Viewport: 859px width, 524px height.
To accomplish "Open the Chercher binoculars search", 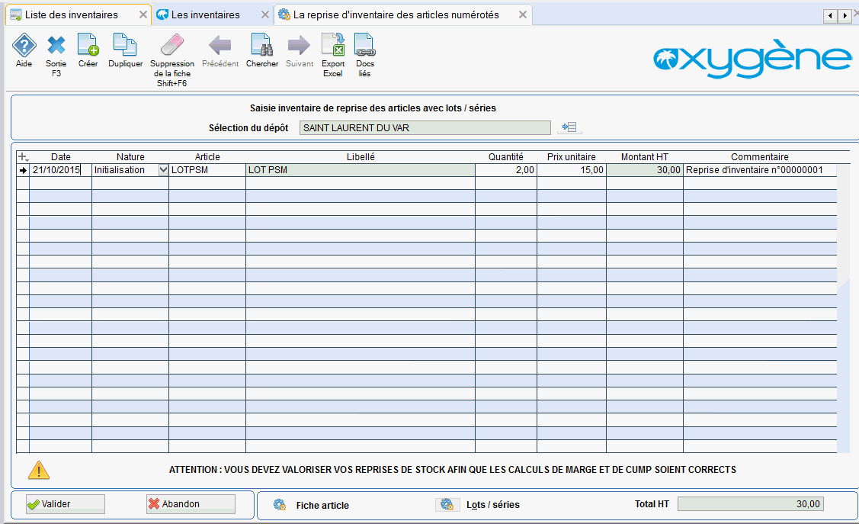I will [261, 44].
